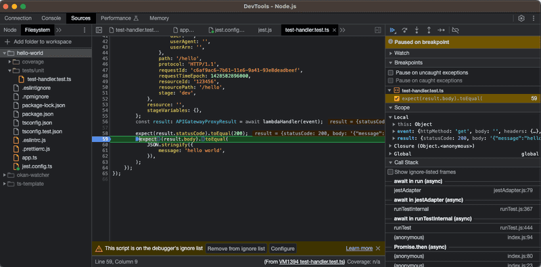The image size is (541, 267).
Task: Collapse the Call Stack section
Action: (x=391, y=162)
